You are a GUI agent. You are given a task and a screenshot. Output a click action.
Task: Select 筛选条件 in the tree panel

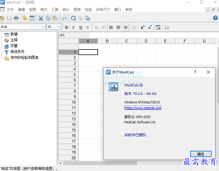point(17,52)
